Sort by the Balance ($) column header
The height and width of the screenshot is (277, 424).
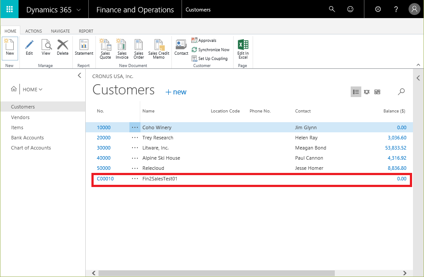coord(394,111)
